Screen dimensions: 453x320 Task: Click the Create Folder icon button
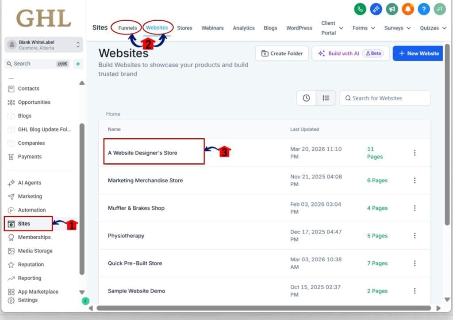tap(281, 53)
